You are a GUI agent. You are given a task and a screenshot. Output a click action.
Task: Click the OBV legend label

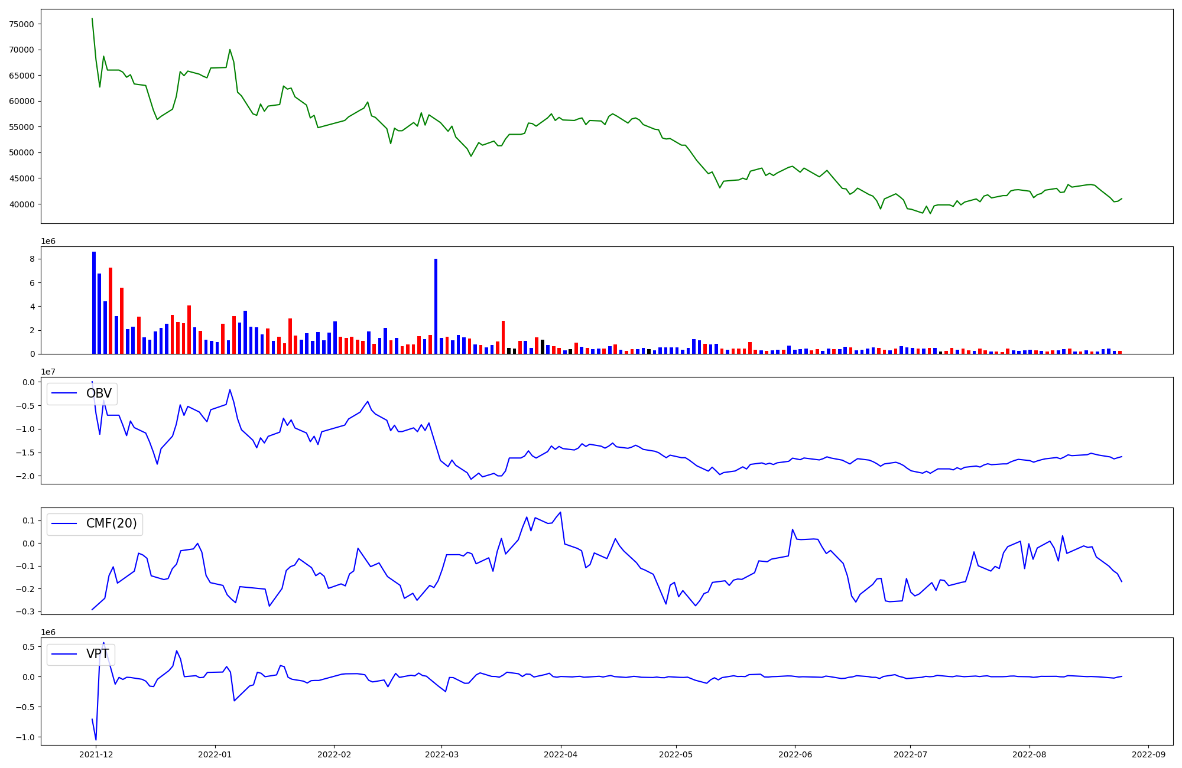tap(99, 393)
